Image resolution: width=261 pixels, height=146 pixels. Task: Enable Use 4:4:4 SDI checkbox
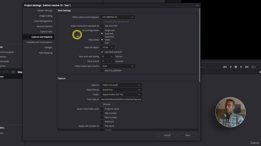[102, 26]
